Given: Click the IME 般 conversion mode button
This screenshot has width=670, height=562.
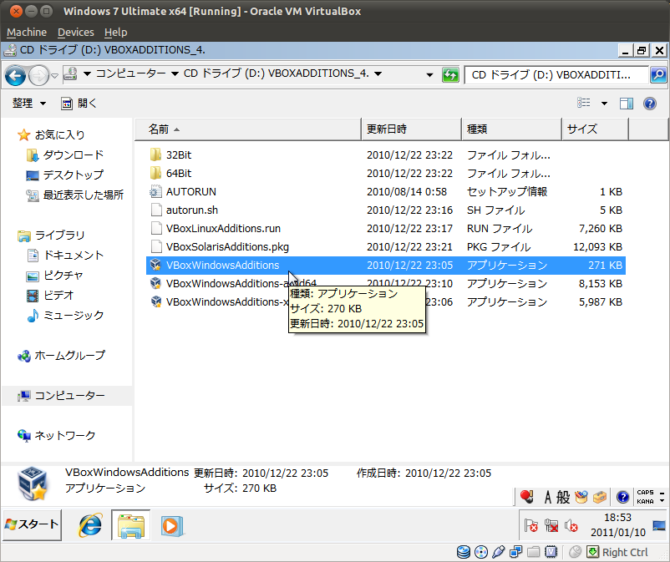Looking at the screenshot, I should coord(563,497).
